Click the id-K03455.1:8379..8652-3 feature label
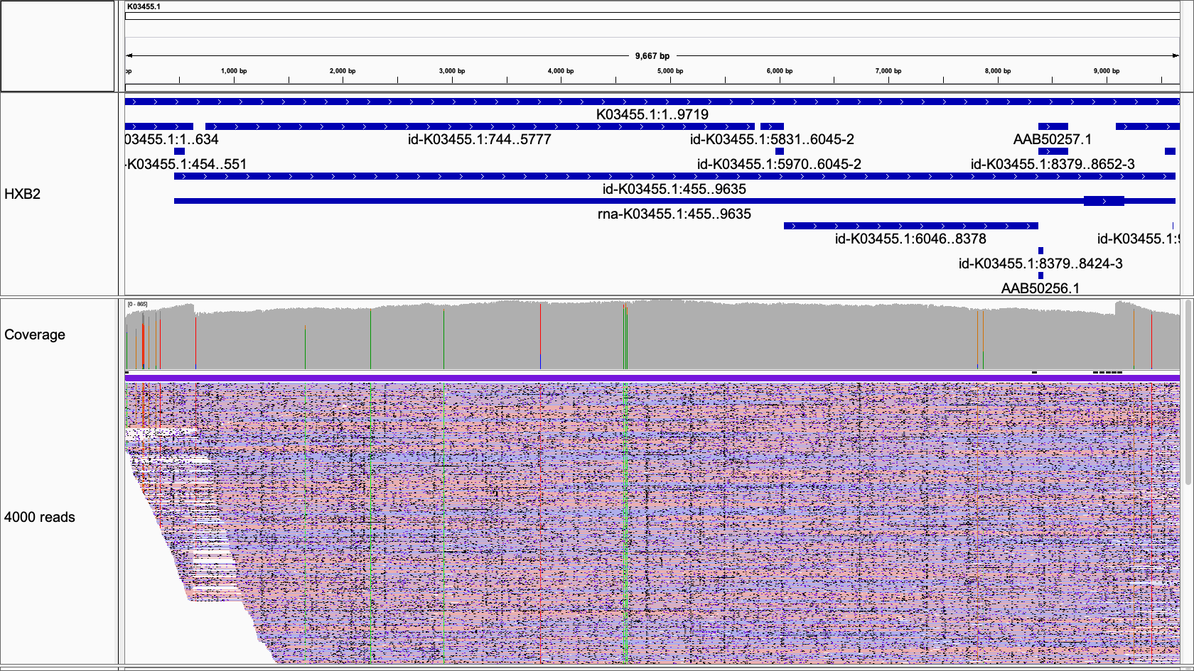Viewport: 1194px width, 671px height. [x=1053, y=164]
